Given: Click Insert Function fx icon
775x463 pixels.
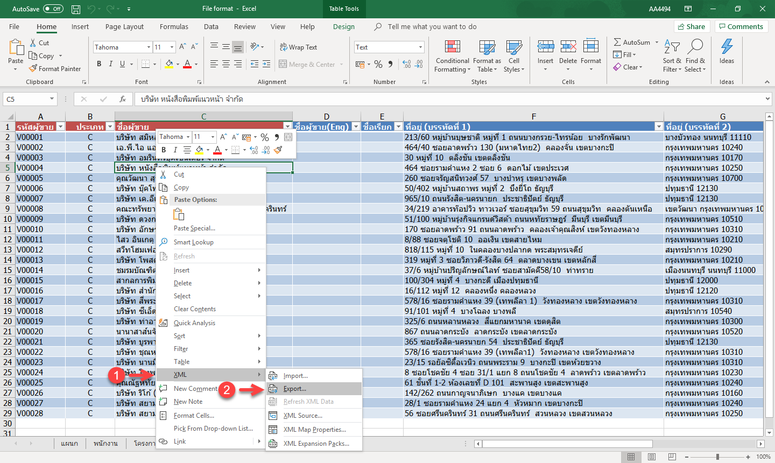Looking at the screenshot, I should tap(123, 99).
